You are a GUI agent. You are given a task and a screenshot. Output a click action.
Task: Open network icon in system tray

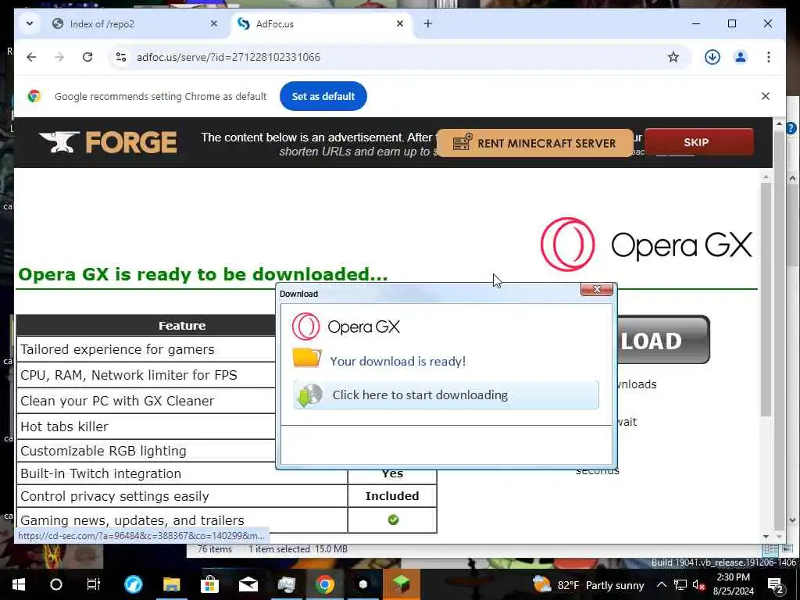tap(680, 584)
